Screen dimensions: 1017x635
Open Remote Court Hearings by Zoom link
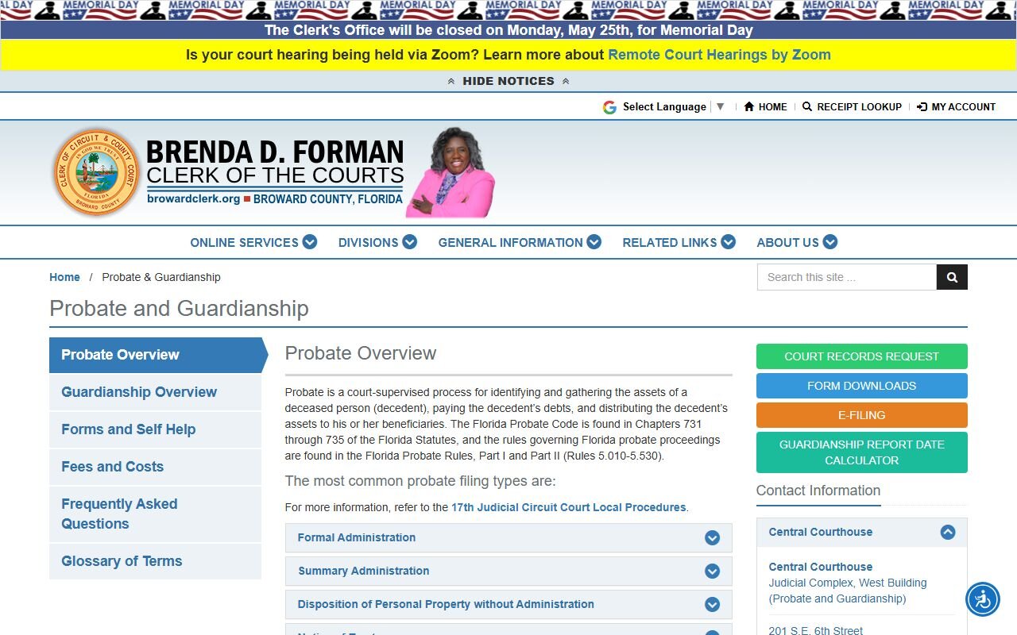tap(719, 55)
